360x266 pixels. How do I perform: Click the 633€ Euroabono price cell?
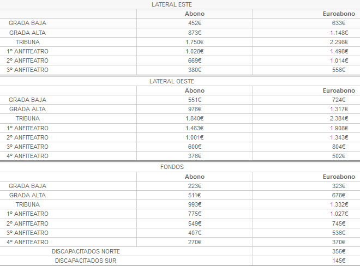coord(339,23)
